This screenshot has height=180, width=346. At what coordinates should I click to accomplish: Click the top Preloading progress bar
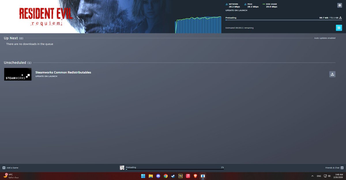283,20
